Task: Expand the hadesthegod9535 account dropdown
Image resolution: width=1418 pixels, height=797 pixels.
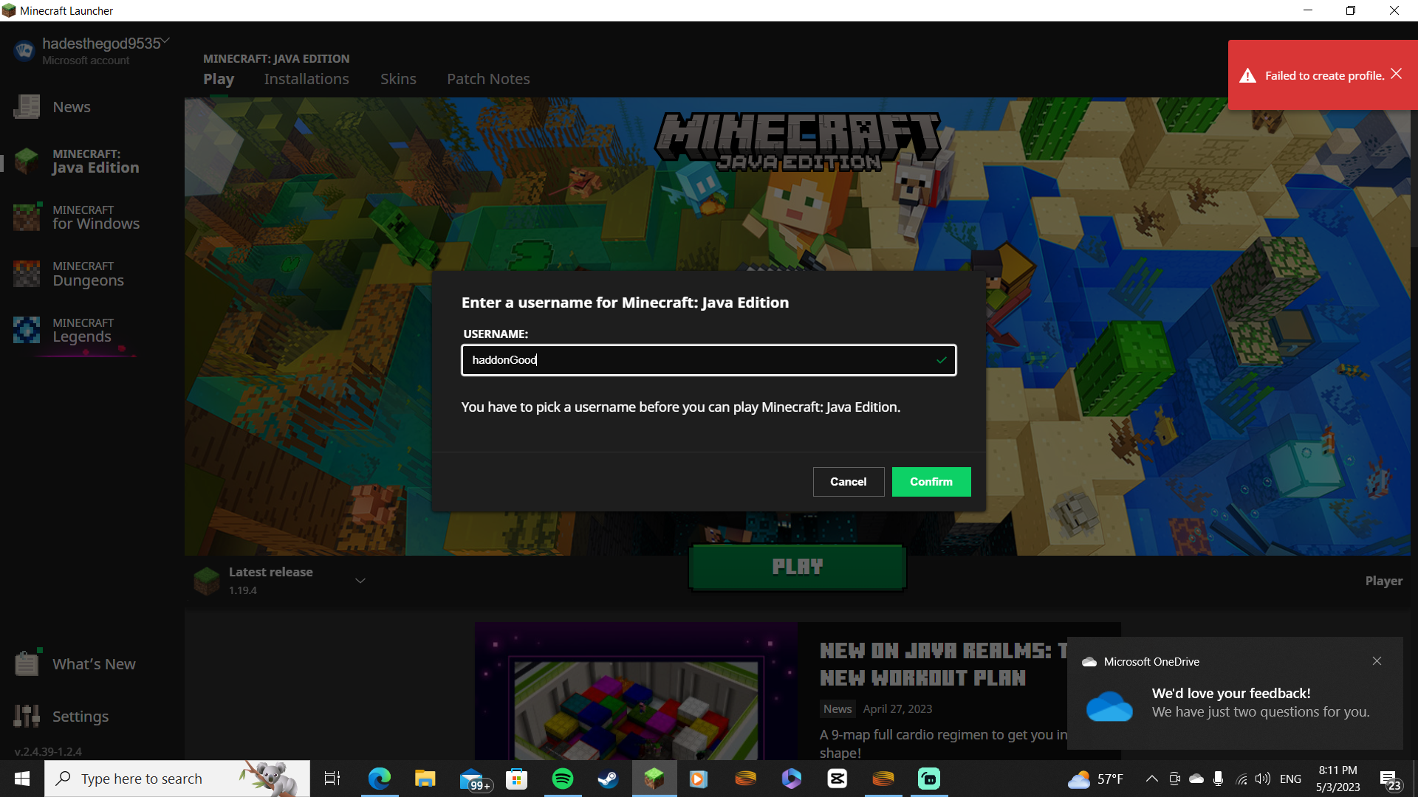Action: click(165, 41)
